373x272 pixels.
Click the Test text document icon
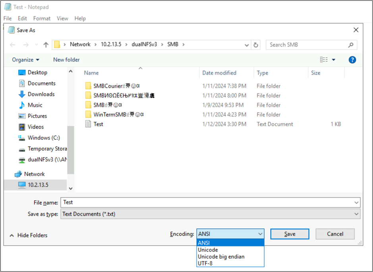pyautogui.click(x=88, y=124)
